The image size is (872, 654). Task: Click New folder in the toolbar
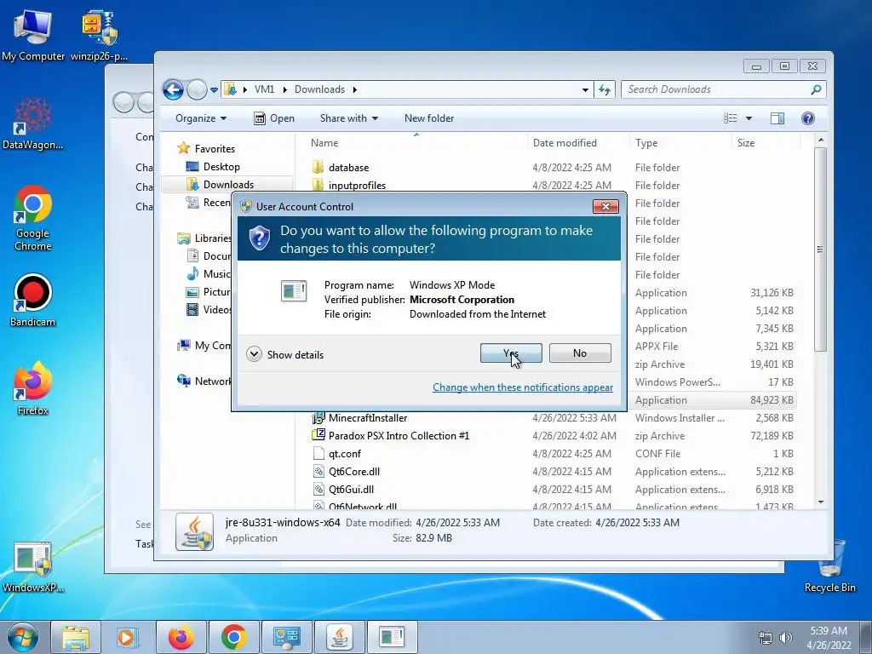coord(429,118)
